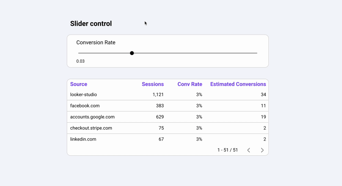Viewport: 342px width, 186px height.
Task: Sort by the Sessions column header
Action: click(153, 84)
